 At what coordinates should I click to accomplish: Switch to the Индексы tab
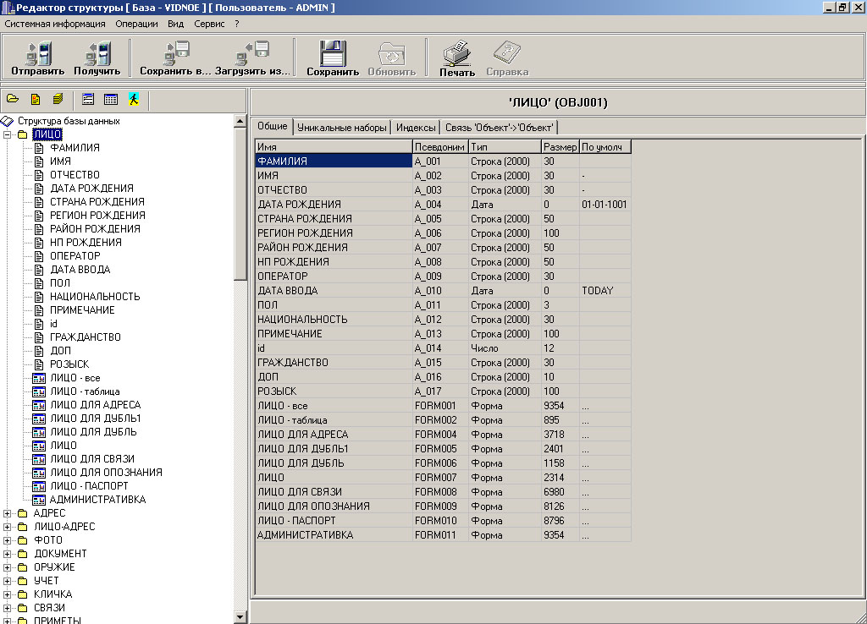pyautogui.click(x=416, y=128)
